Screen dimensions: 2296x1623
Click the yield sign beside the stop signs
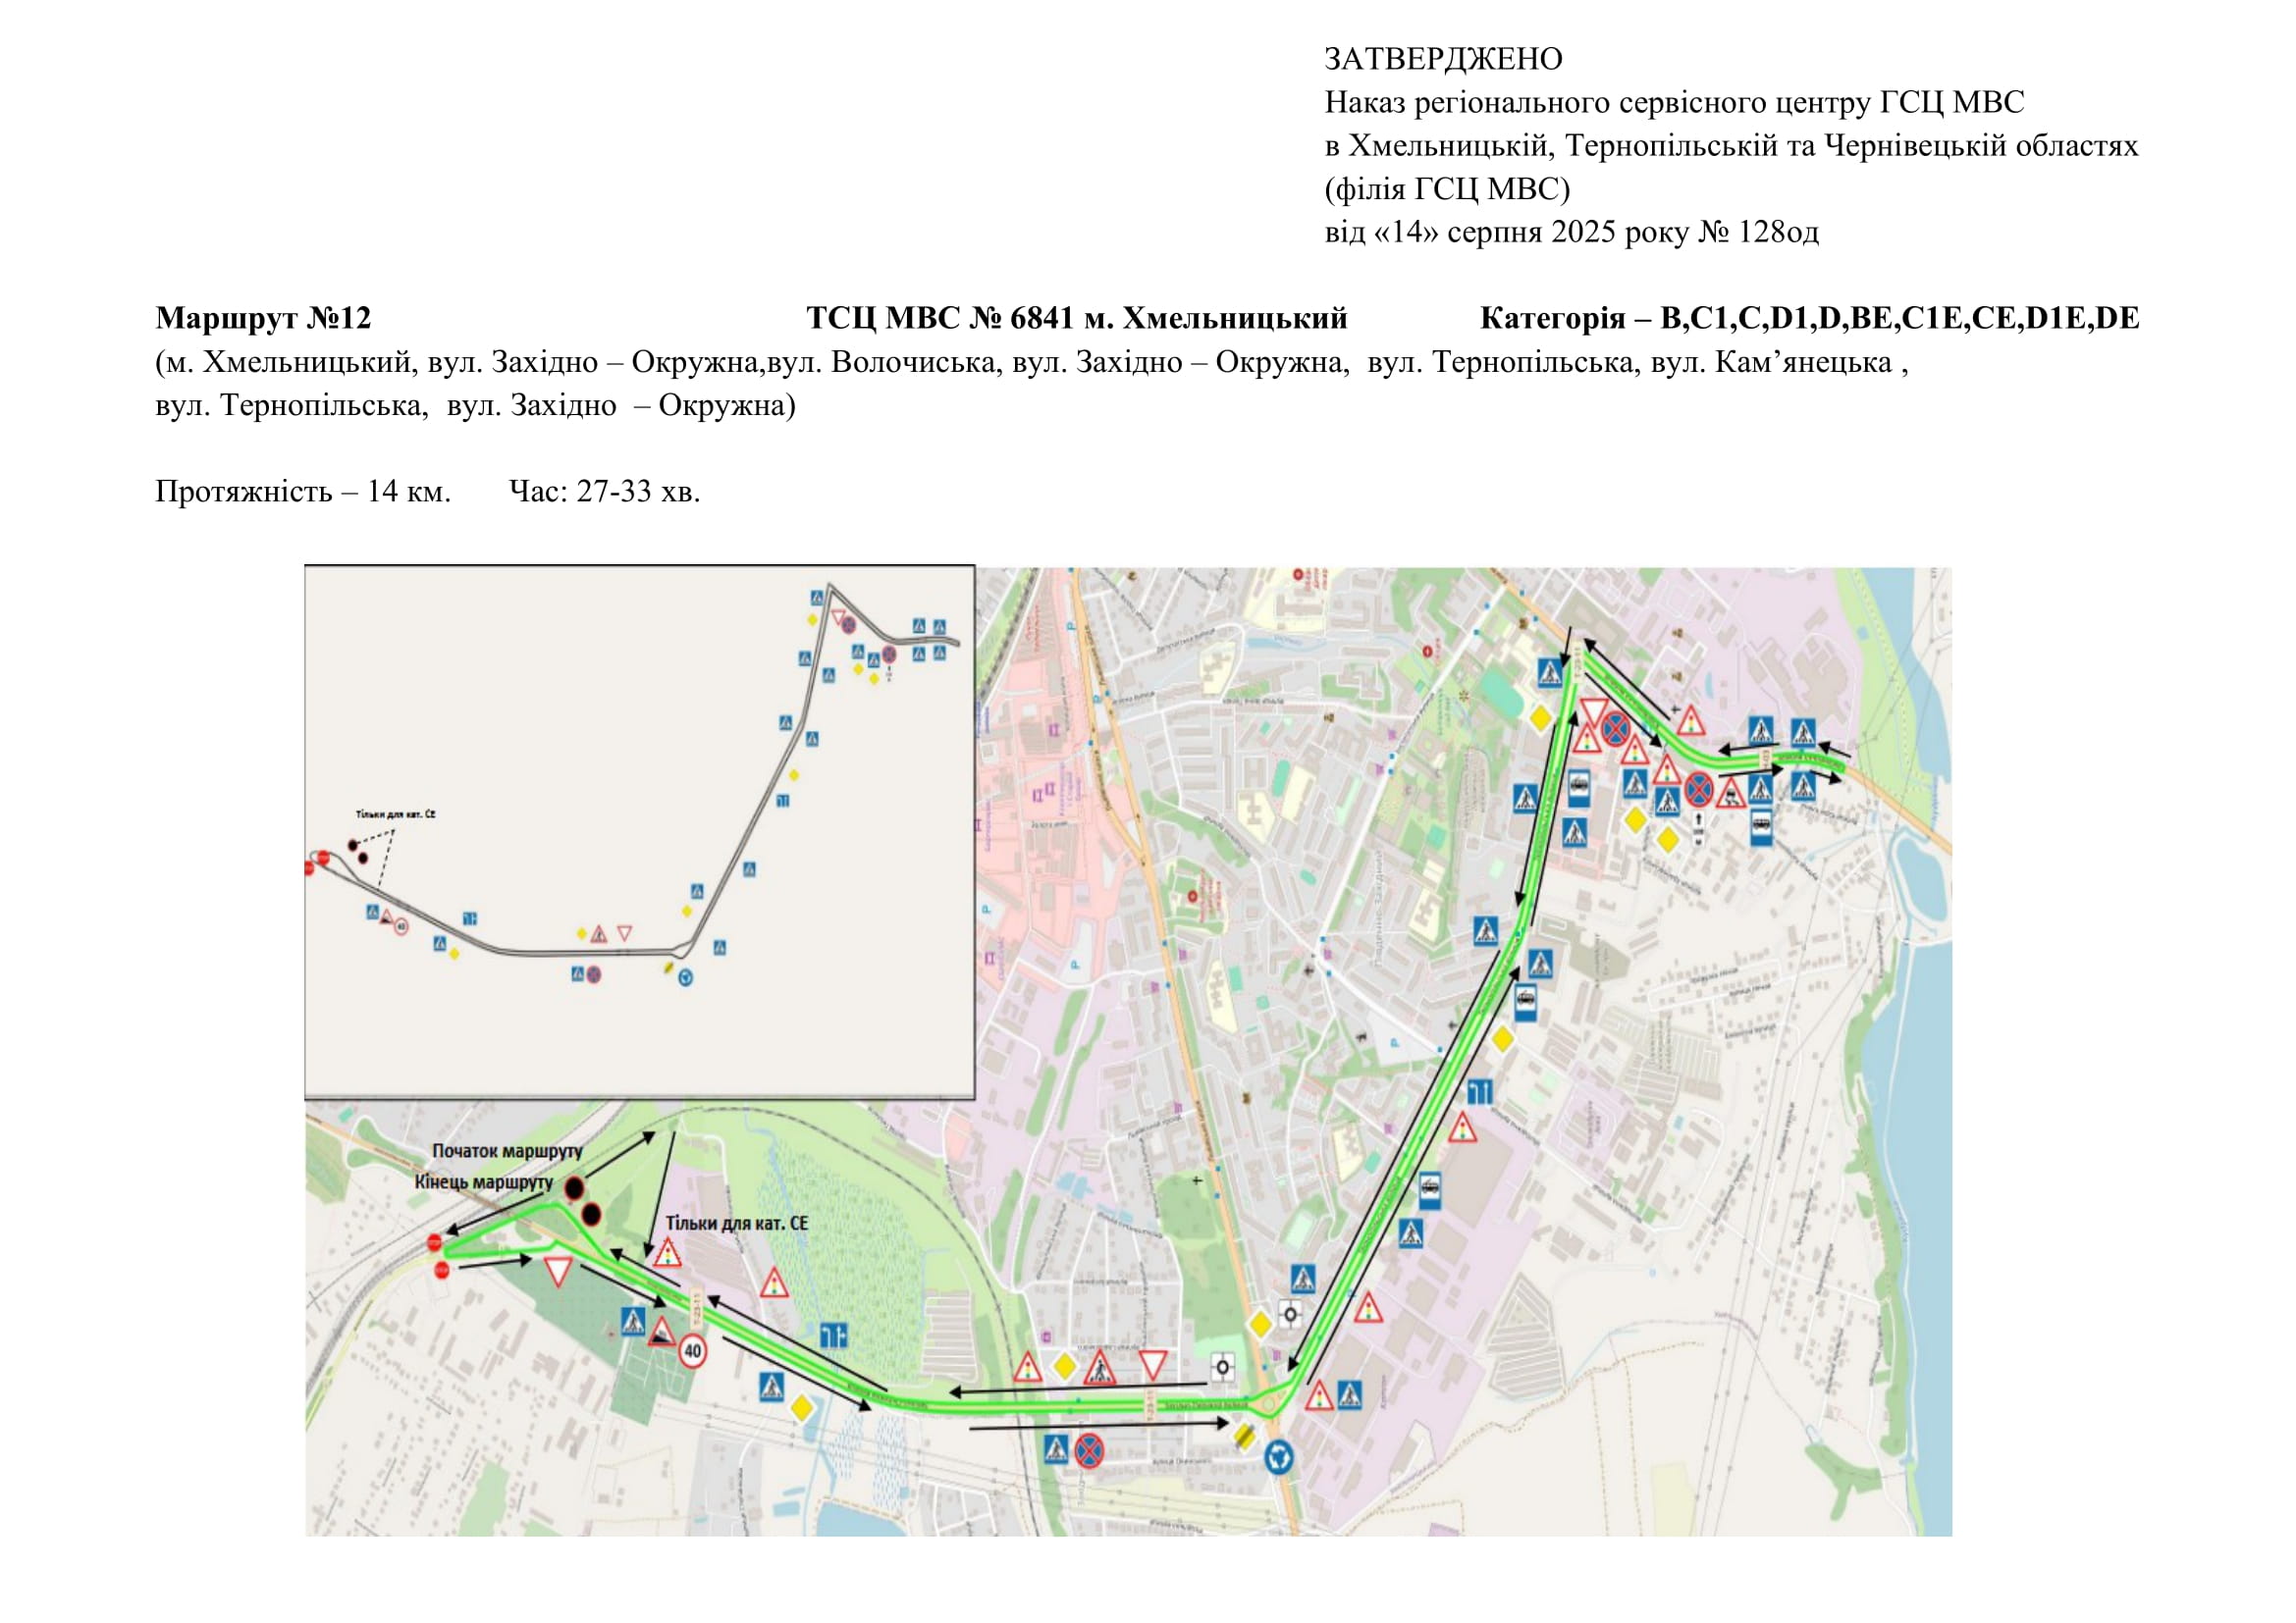558,1271
